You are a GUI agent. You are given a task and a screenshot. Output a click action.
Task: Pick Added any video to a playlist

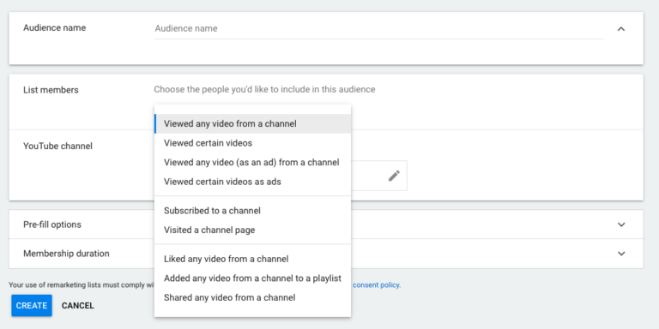252,278
